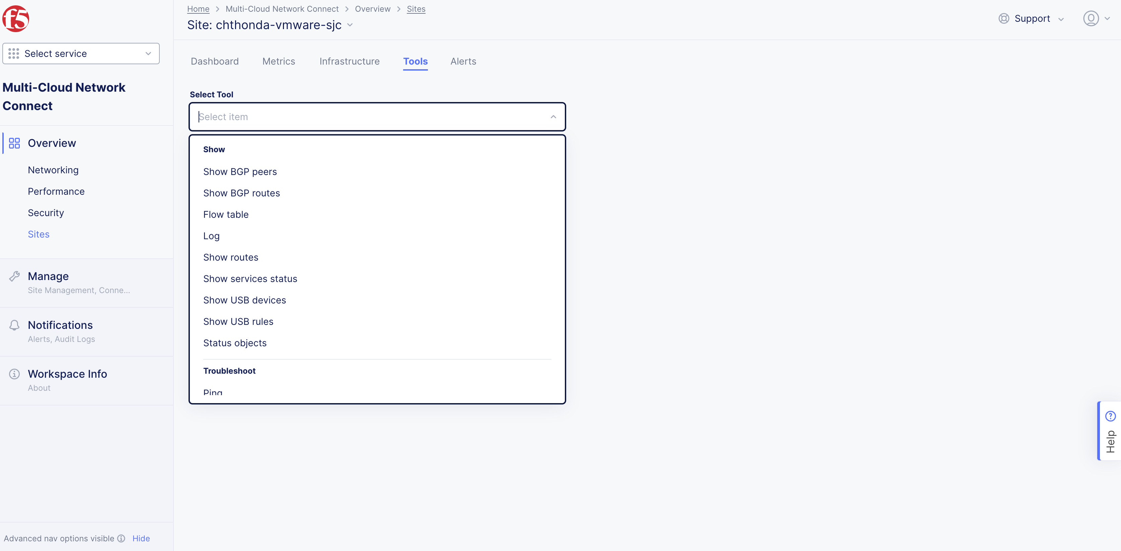Click the Workspace Info icon
The height and width of the screenshot is (551, 1121).
(14, 374)
